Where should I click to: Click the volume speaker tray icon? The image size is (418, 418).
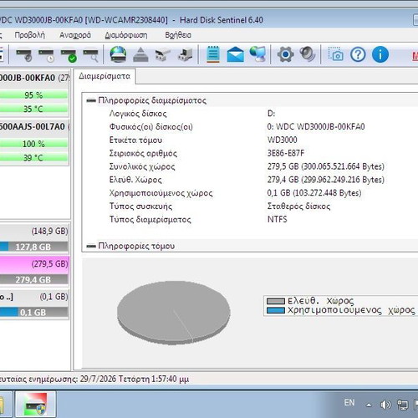click(x=385, y=405)
